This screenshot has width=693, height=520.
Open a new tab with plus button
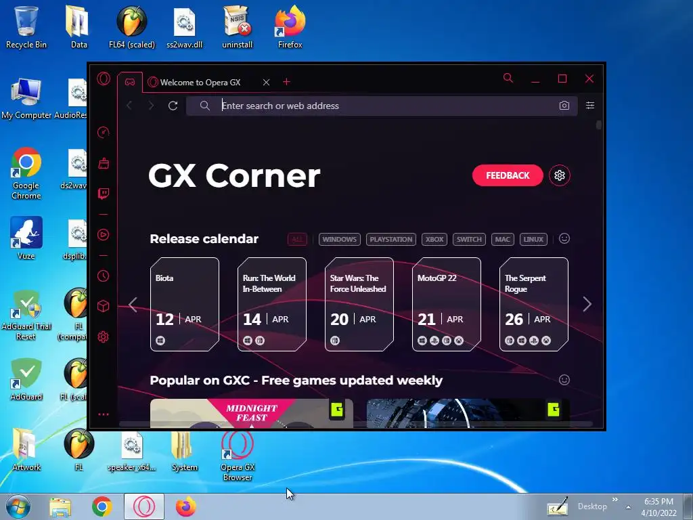coord(286,82)
